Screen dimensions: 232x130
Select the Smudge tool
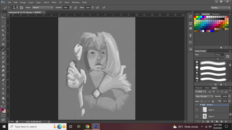coord(3,71)
